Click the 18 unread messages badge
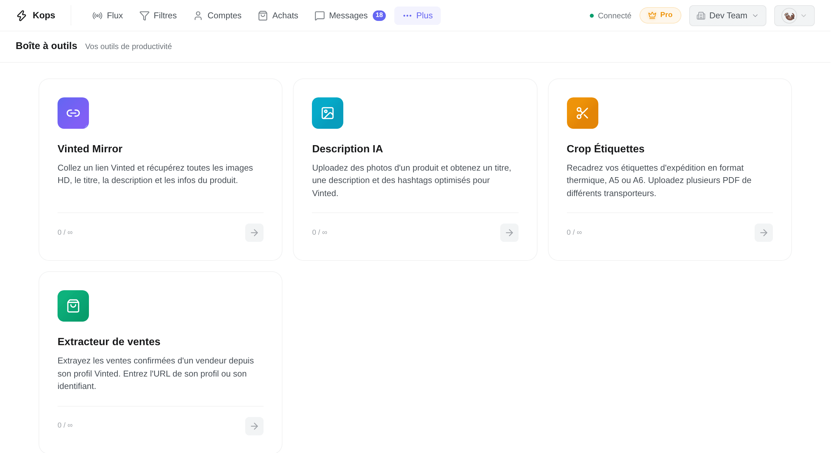Screen dimensions: 837x453 [x=379, y=15]
